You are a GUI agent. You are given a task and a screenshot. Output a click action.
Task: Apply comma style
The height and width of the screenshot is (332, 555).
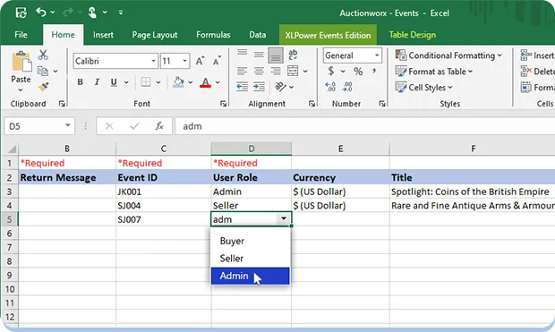coord(374,72)
